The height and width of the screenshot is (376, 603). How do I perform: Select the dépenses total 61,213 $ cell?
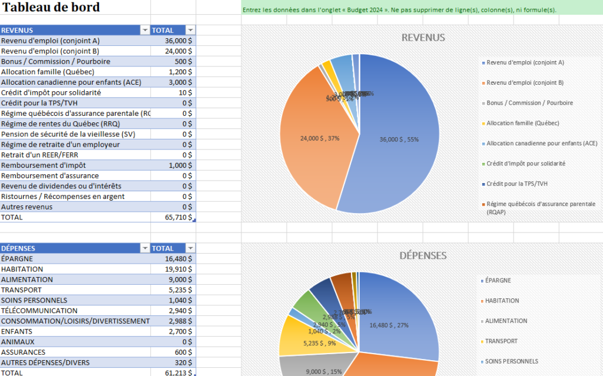[173, 372]
